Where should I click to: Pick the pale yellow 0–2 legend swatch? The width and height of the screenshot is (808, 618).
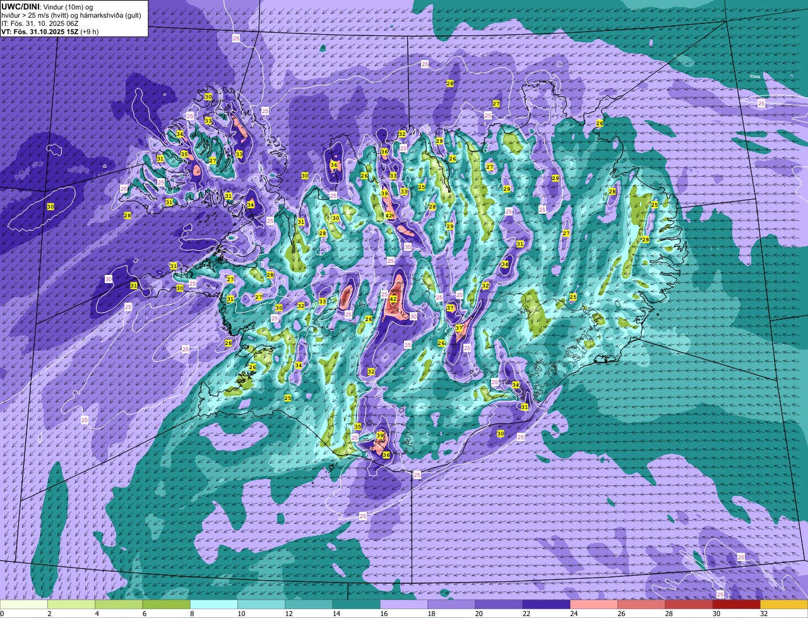click(25, 604)
